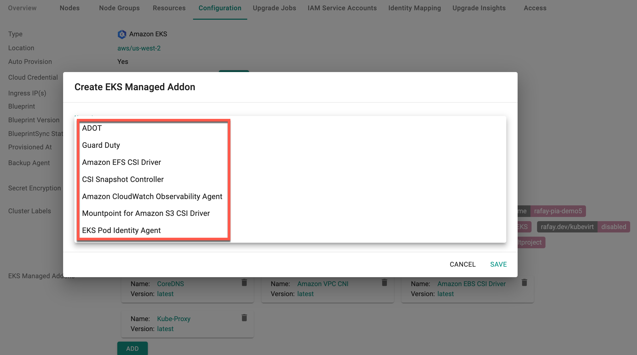Click the Amazon EKS Kubernetes icon
The image size is (637, 355).
122,34
